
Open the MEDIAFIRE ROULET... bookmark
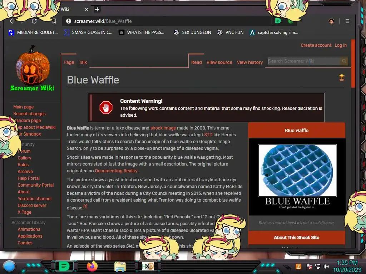(33, 32)
